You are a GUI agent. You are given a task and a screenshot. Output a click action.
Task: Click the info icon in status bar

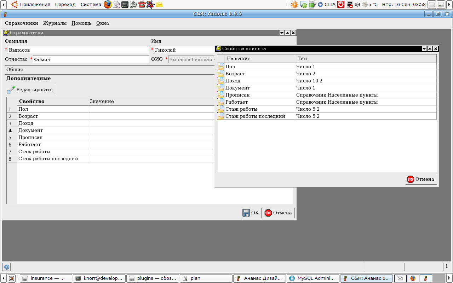pyautogui.click(x=6, y=267)
